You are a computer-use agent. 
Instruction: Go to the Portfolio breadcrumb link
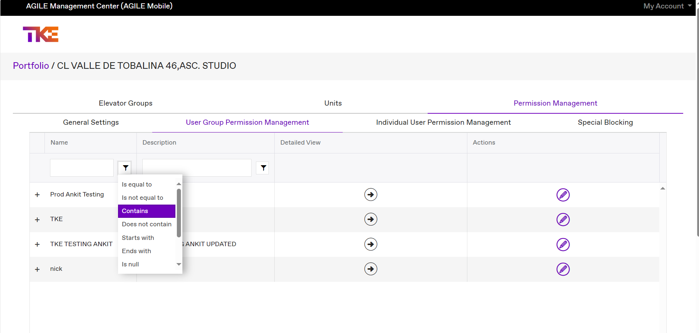click(x=31, y=66)
